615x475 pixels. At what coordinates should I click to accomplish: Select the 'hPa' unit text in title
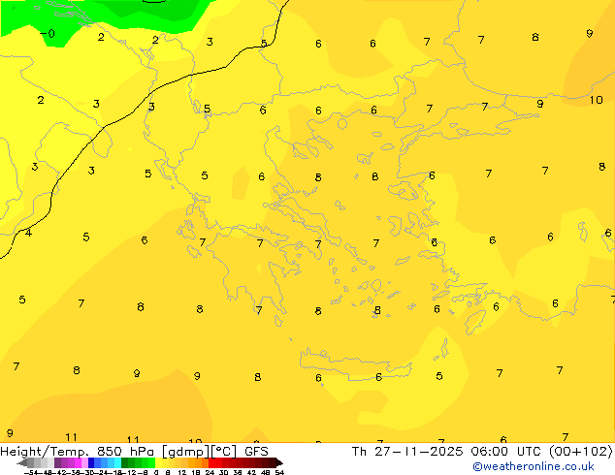142,452
